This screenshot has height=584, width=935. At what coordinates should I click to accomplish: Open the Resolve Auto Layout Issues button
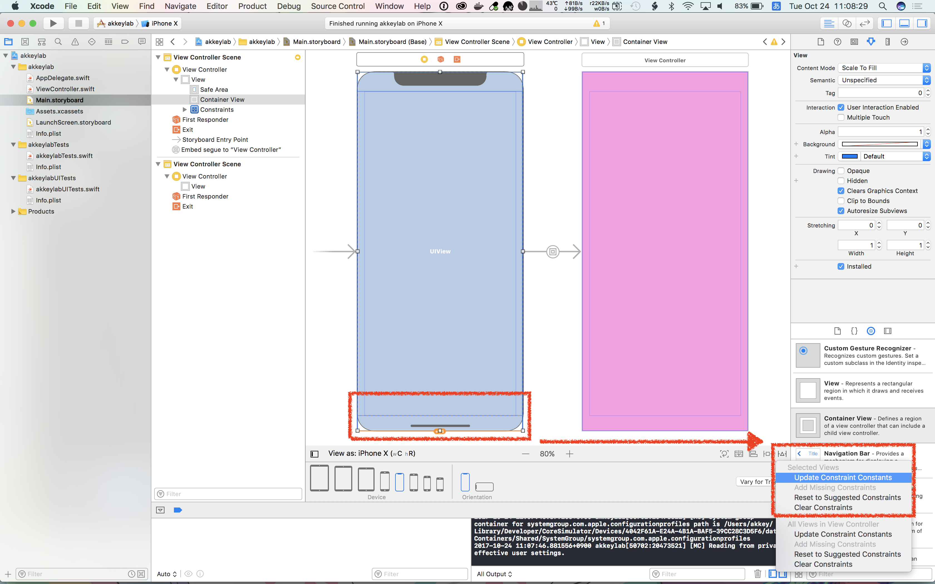pyautogui.click(x=782, y=454)
